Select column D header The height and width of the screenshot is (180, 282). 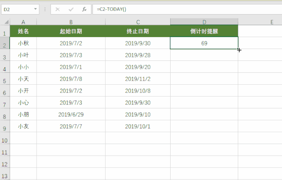pos(204,22)
